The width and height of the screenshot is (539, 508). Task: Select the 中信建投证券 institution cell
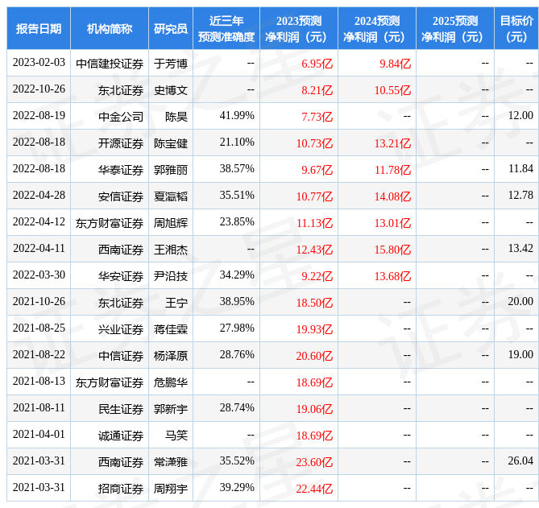pos(110,64)
